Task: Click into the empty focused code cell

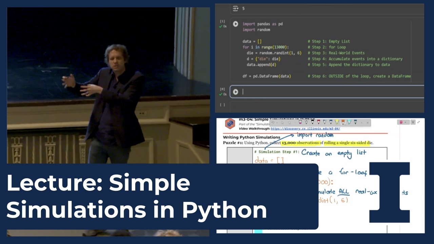Action: click(327, 92)
